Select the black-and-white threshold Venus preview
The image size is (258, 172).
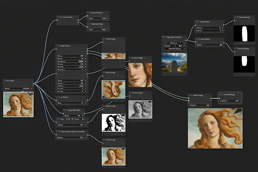click(113, 123)
